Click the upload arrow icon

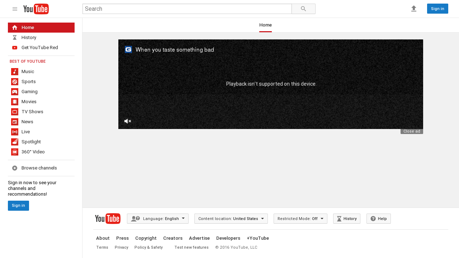(414, 9)
